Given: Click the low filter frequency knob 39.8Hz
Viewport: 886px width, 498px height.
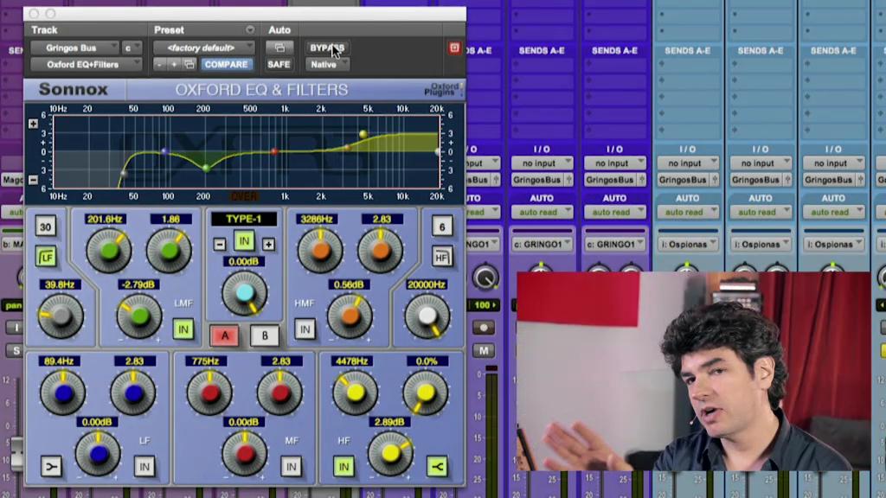Looking at the screenshot, I should 61,316.
